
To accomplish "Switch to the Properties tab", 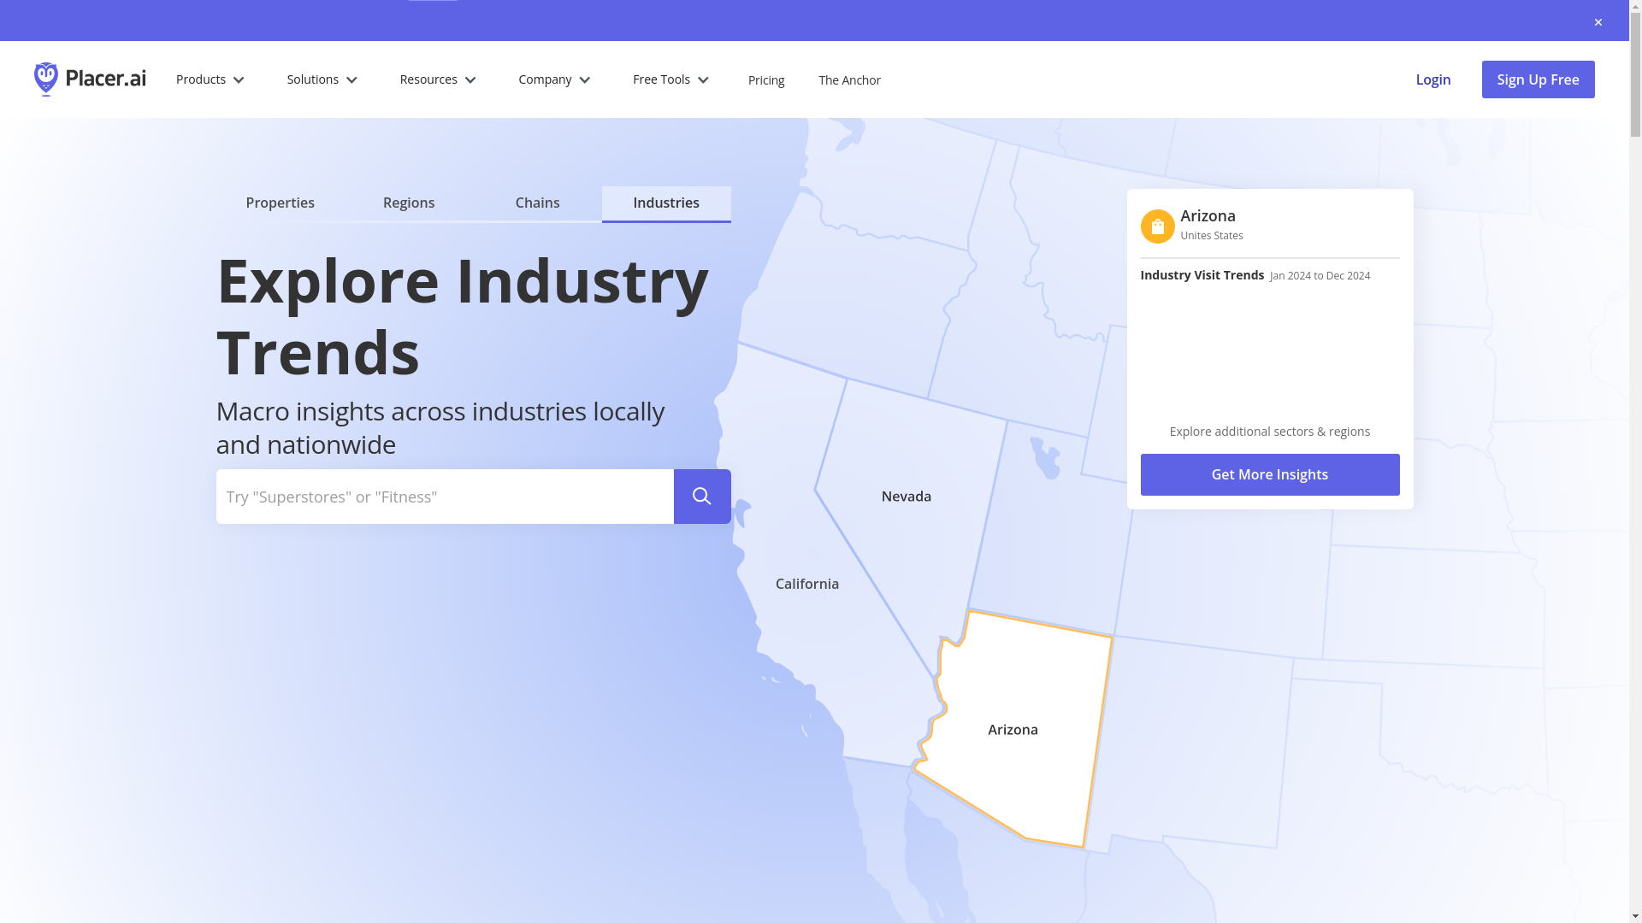I will [x=281, y=203].
